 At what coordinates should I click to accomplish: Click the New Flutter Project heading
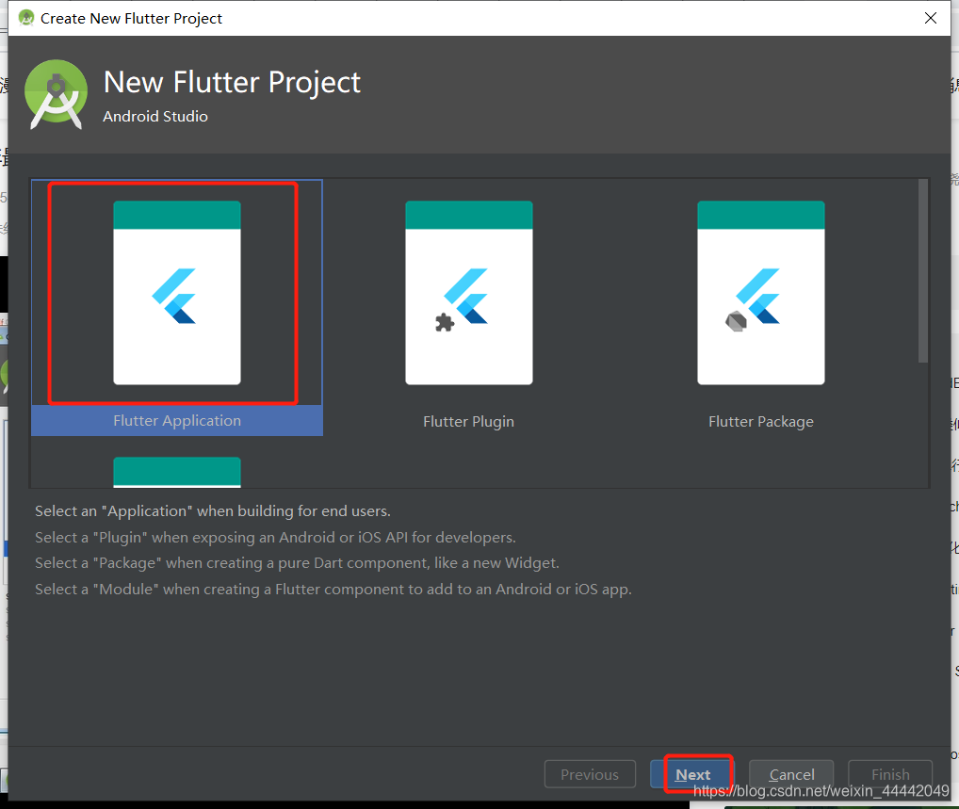click(232, 82)
